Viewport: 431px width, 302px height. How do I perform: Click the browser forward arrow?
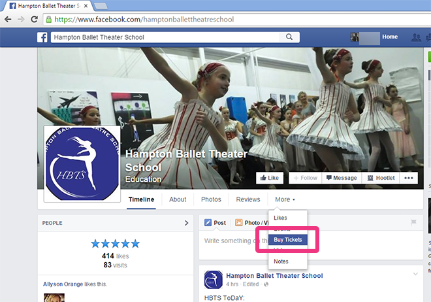point(21,19)
